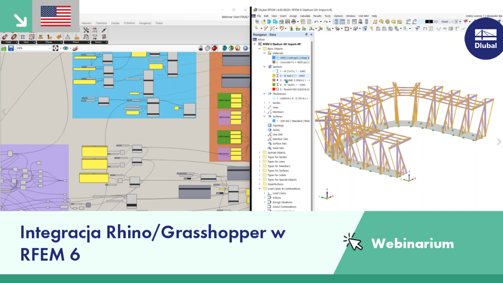Viewport: 503px width, 283px height.
Task: Toggle the eye preview icon in Grasshopper toolbar
Action: point(66,48)
